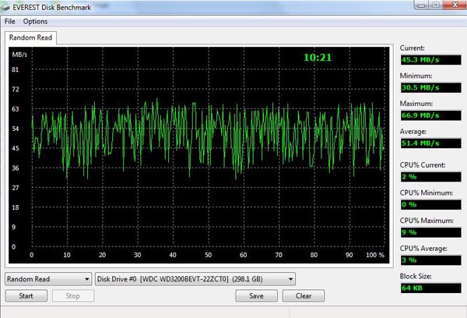
Task: Close the EVEREST Disk Benchmark window
Action: [455, 5]
